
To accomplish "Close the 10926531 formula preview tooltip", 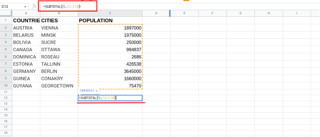I will click(x=97, y=91).
